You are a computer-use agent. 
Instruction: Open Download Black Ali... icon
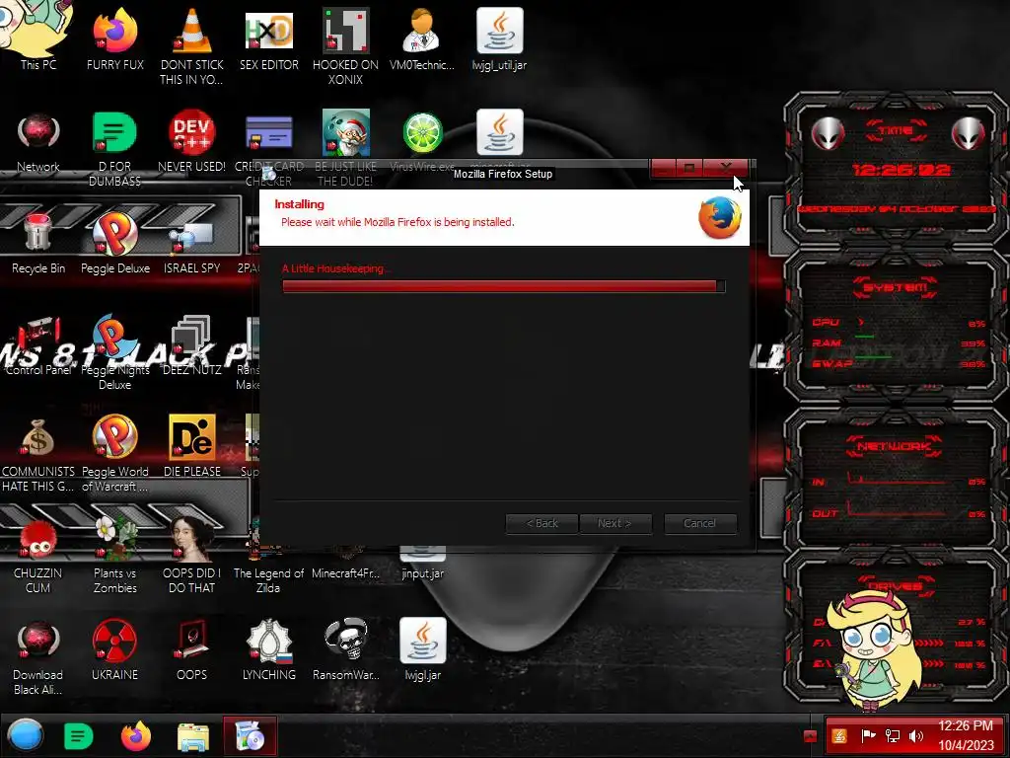38,656
